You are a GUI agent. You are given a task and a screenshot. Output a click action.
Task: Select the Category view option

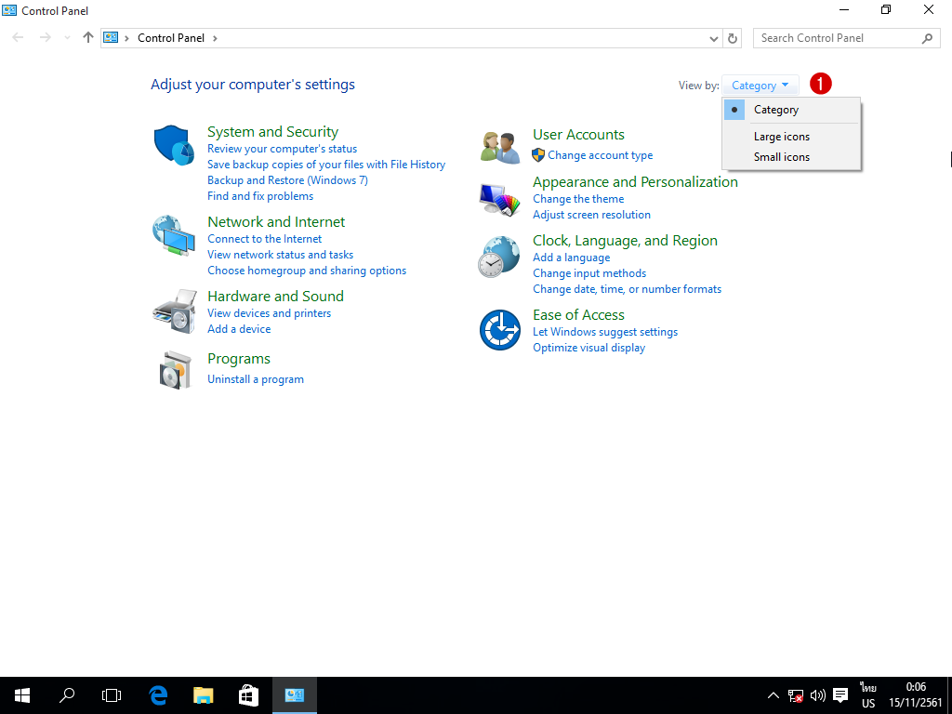coord(776,110)
